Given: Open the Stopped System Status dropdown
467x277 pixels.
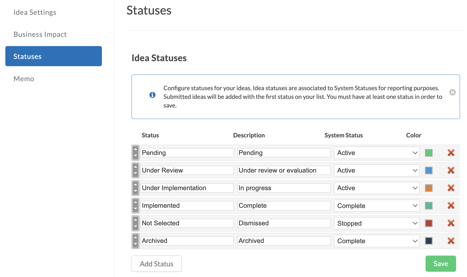Looking at the screenshot, I should pyautogui.click(x=377, y=223).
